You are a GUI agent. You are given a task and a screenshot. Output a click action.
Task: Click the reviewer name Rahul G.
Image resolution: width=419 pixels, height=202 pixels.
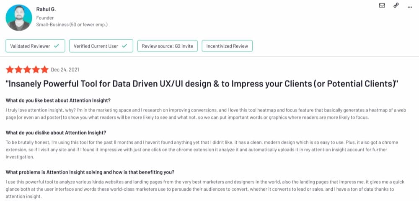click(46, 9)
